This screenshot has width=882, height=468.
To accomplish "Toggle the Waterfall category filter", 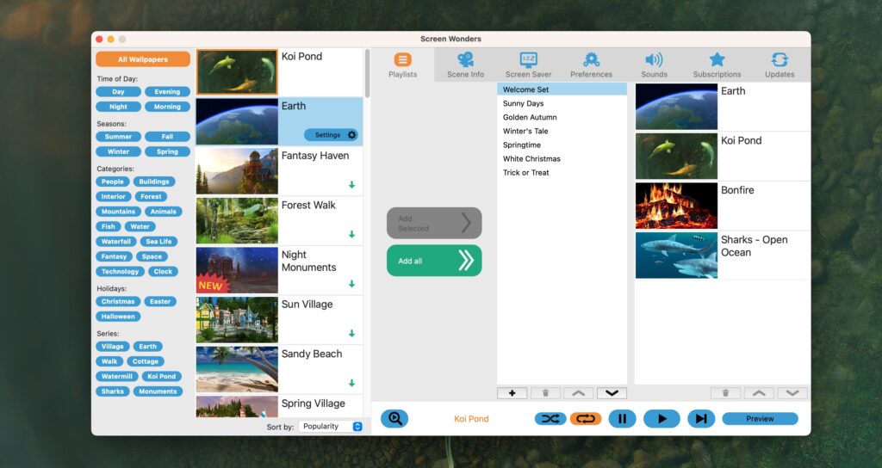I will 116,242.
